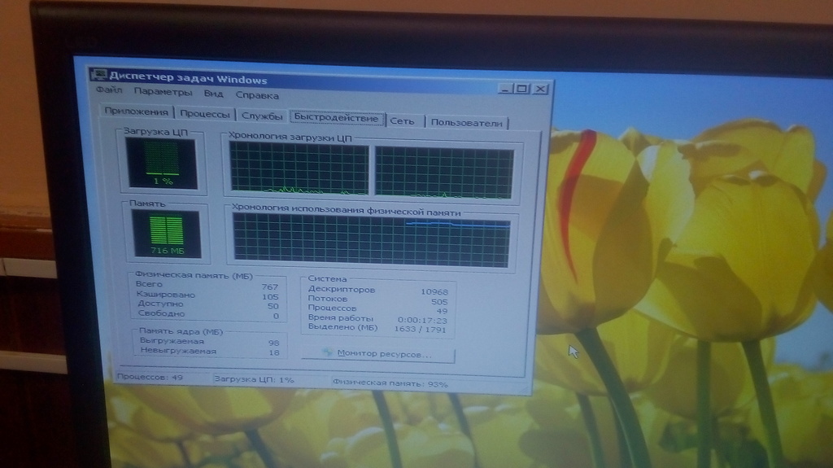Click the Время работы value 0:00:17:23
The image size is (833, 468).
422,321
